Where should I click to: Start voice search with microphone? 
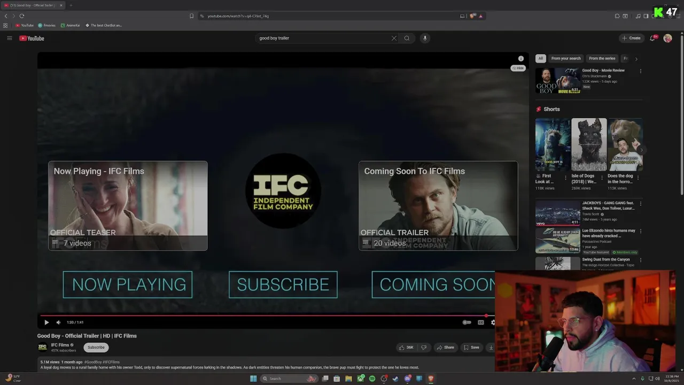(x=425, y=38)
